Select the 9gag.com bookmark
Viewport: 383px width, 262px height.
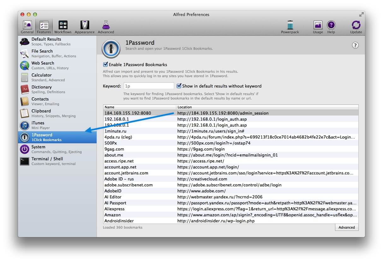click(231, 149)
